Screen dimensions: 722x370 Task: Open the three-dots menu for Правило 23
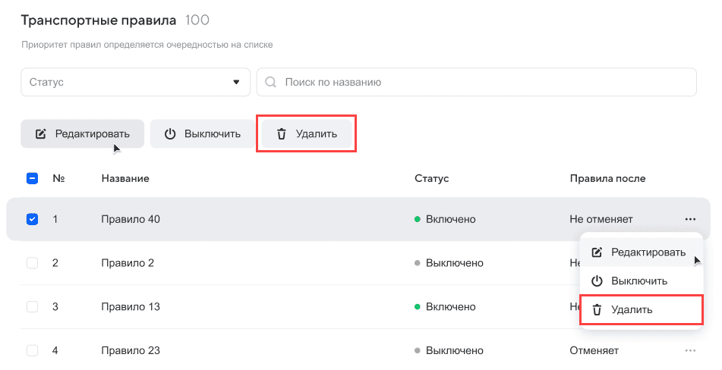(x=690, y=350)
